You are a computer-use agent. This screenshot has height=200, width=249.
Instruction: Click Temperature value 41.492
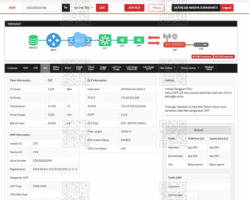(52, 106)
